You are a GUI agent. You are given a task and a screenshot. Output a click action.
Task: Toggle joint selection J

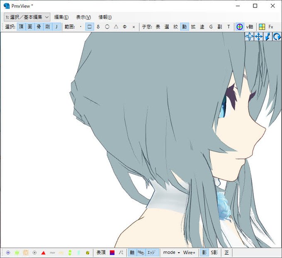[x=56, y=27]
